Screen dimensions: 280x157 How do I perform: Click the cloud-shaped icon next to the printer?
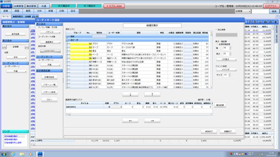point(260,22)
